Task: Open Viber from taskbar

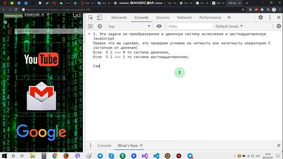Action: [78, 156]
